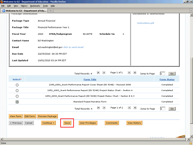Viewport: 193px width, 145px height.
Task: Click the due date '10/29/2010 04:30 PM EST'
Action: [x=52, y=54]
